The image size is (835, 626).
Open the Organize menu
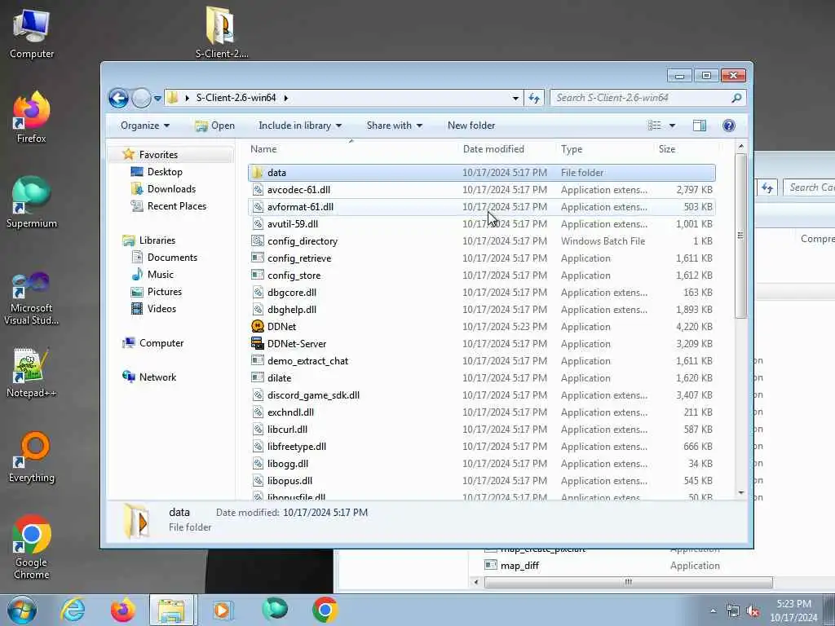(x=145, y=126)
